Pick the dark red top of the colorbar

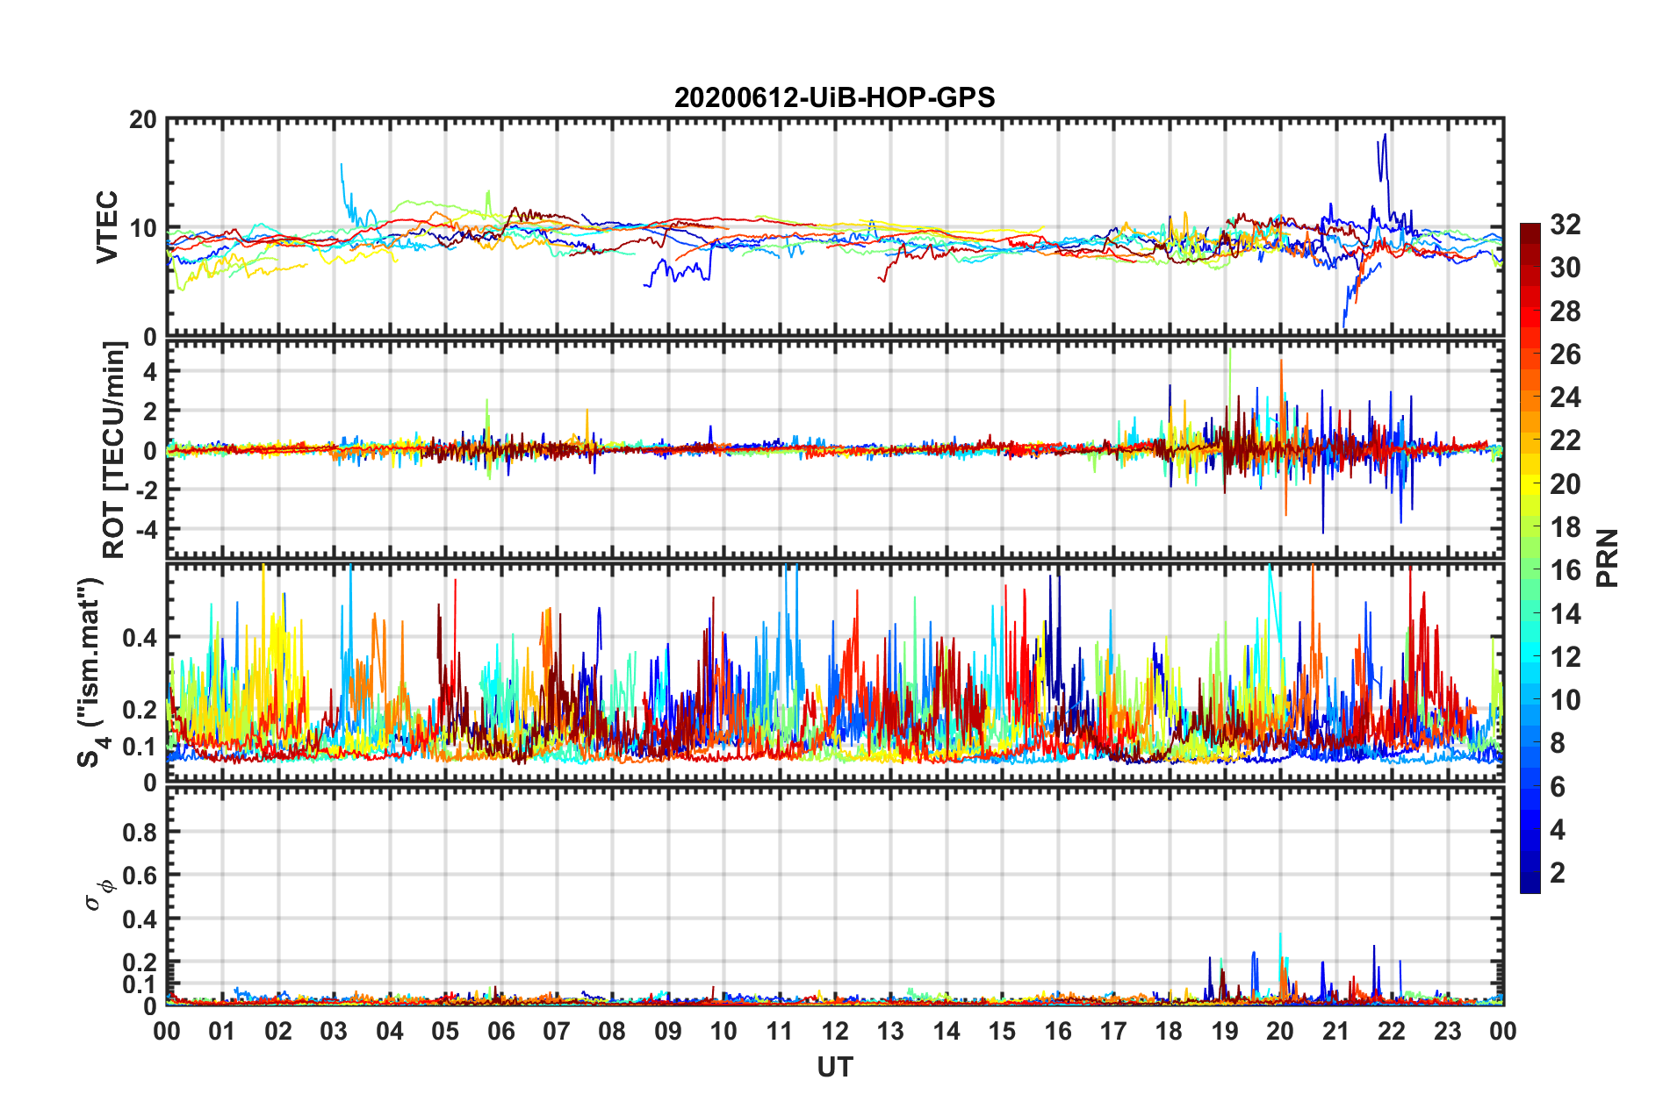1530,229
